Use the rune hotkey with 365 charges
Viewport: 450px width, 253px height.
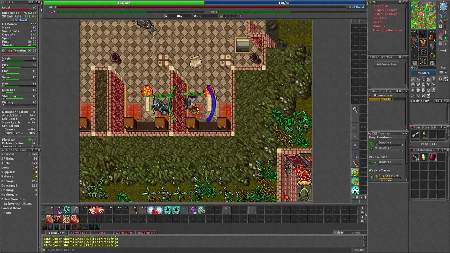pos(193,210)
